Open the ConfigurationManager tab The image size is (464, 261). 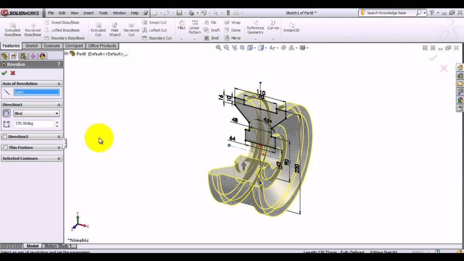pos(23,56)
